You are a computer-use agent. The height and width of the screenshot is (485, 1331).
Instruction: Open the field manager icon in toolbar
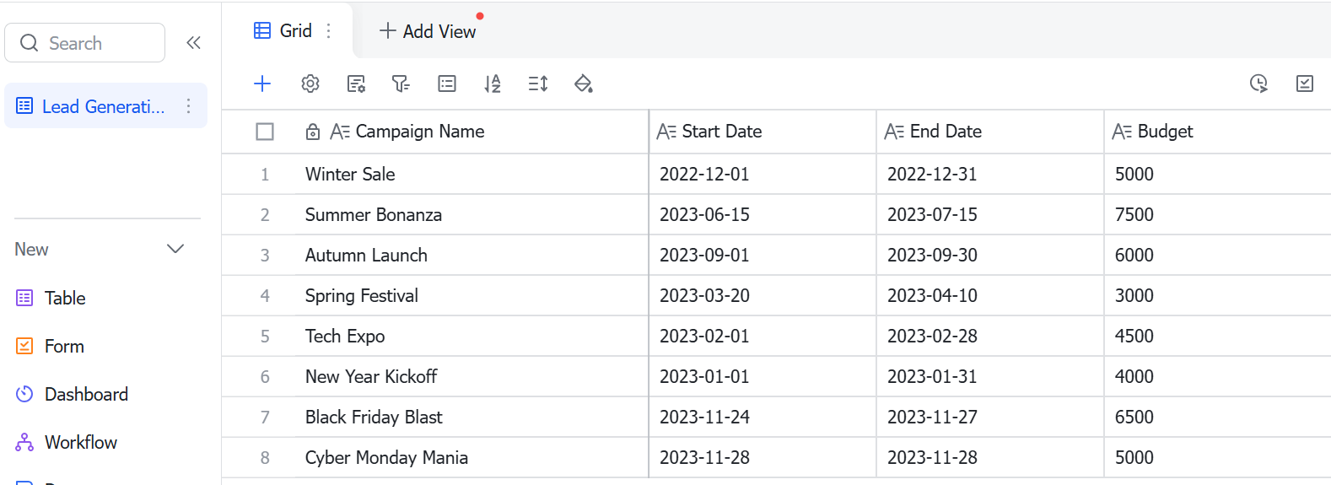point(356,84)
